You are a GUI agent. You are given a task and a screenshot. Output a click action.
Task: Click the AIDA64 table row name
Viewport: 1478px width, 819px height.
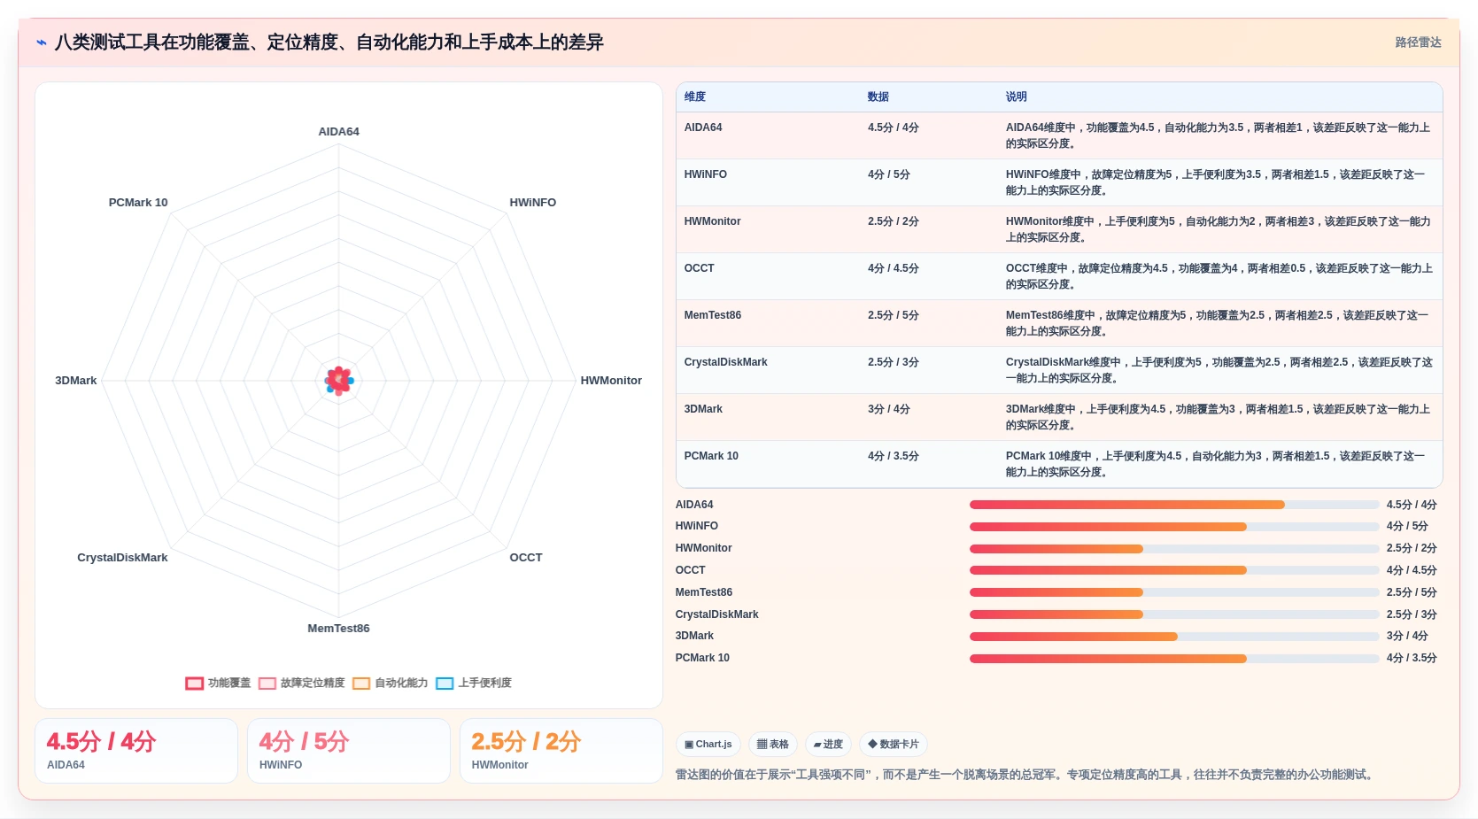coord(703,127)
